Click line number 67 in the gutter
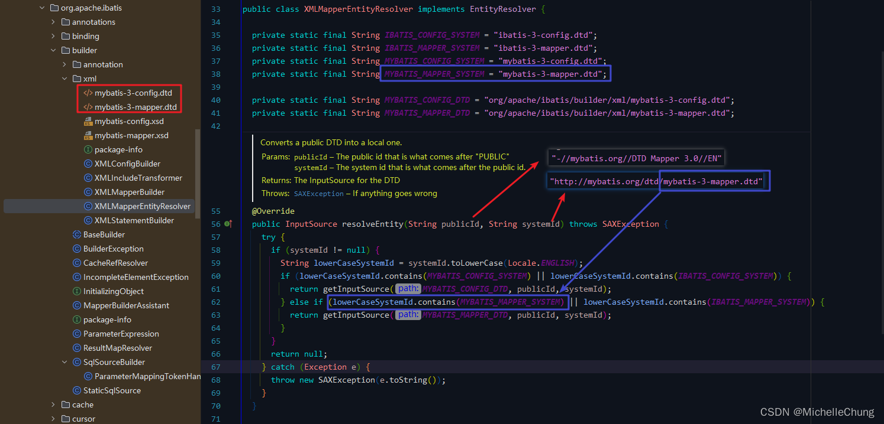 215,367
